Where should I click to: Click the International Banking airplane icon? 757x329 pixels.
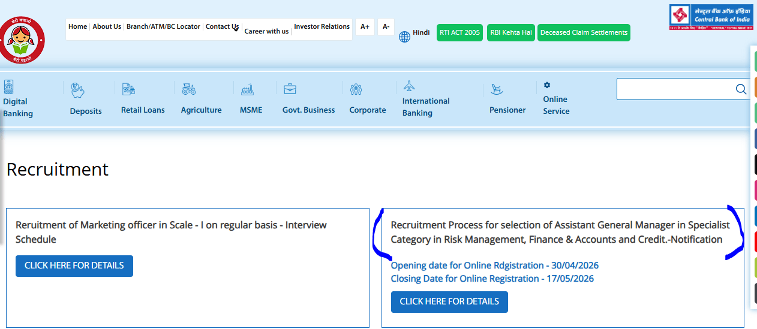pyautogui.click(x=409, y=86)
